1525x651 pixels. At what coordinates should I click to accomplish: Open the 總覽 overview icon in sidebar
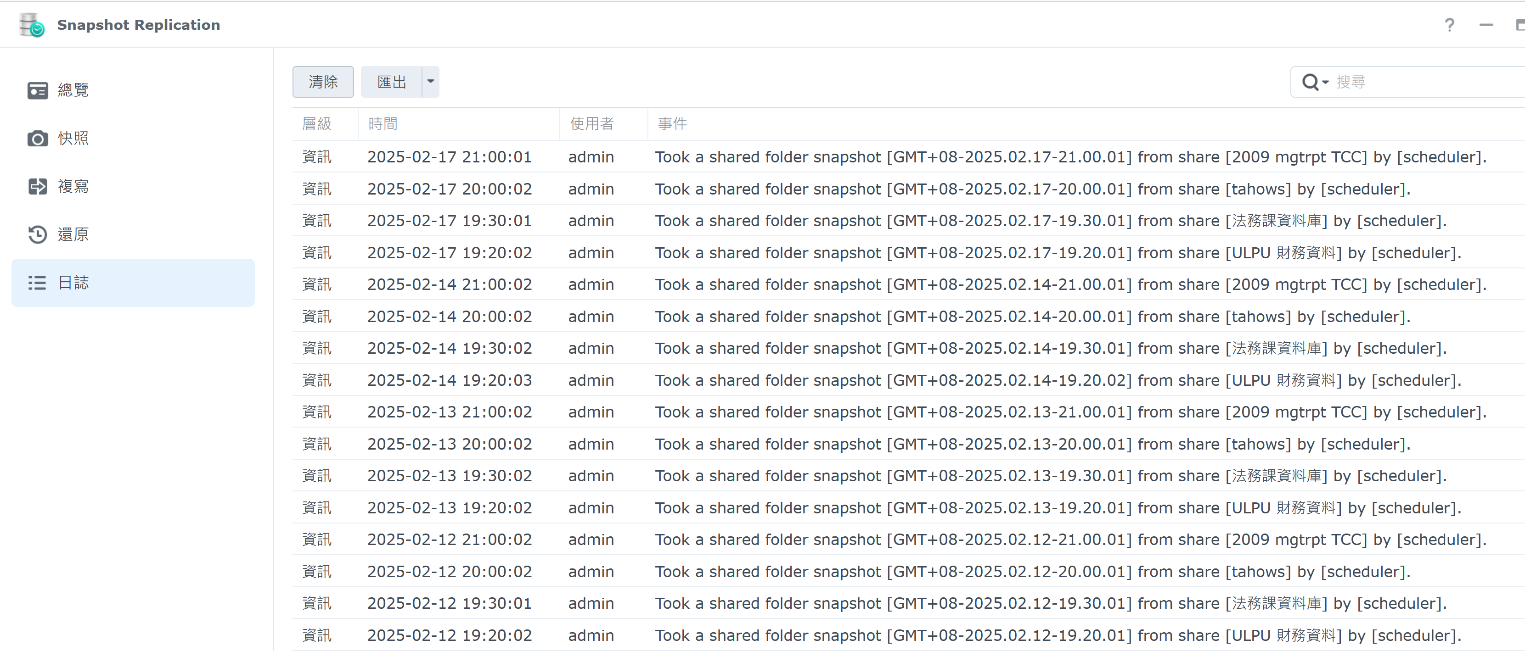click(x=37, y=90)
